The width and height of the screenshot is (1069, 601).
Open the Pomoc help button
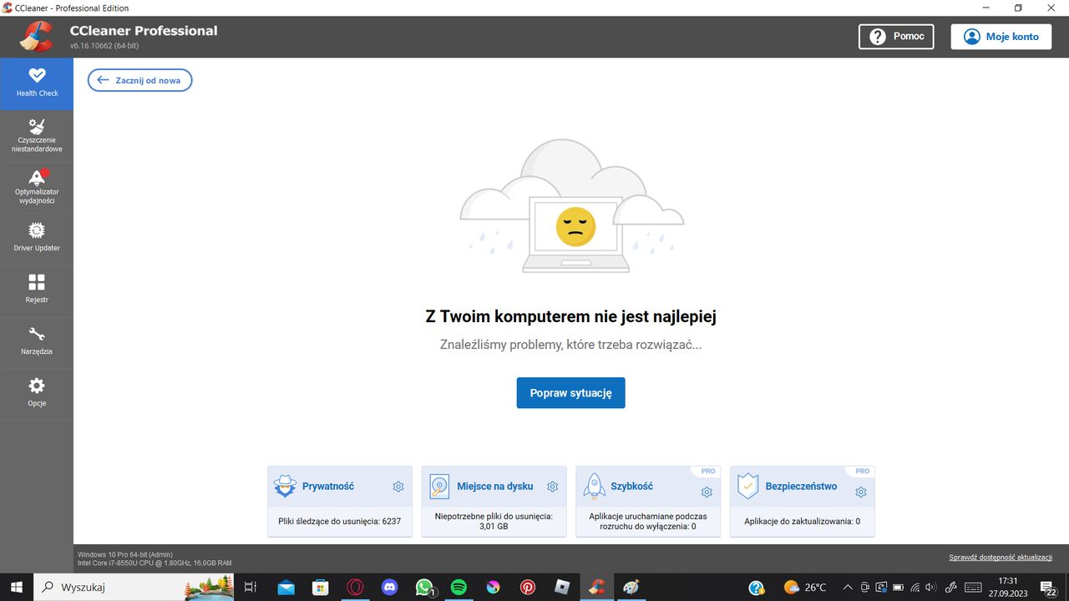(x=896, y=37)
